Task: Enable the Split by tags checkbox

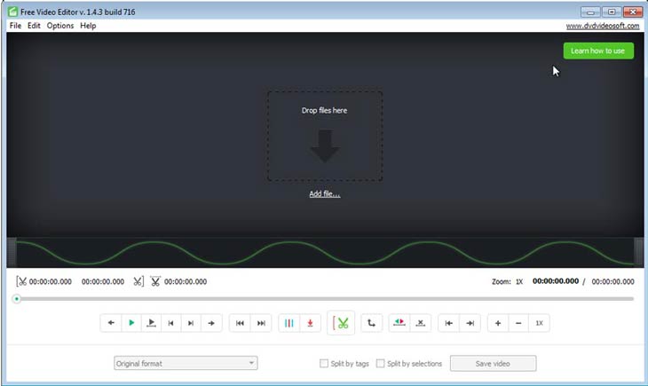Action: point(324,363)
